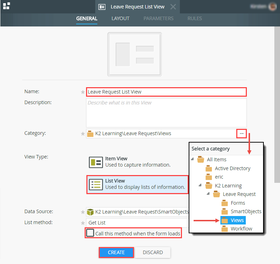
Task: Select the SmartObjects category
Action: [246, 211]
